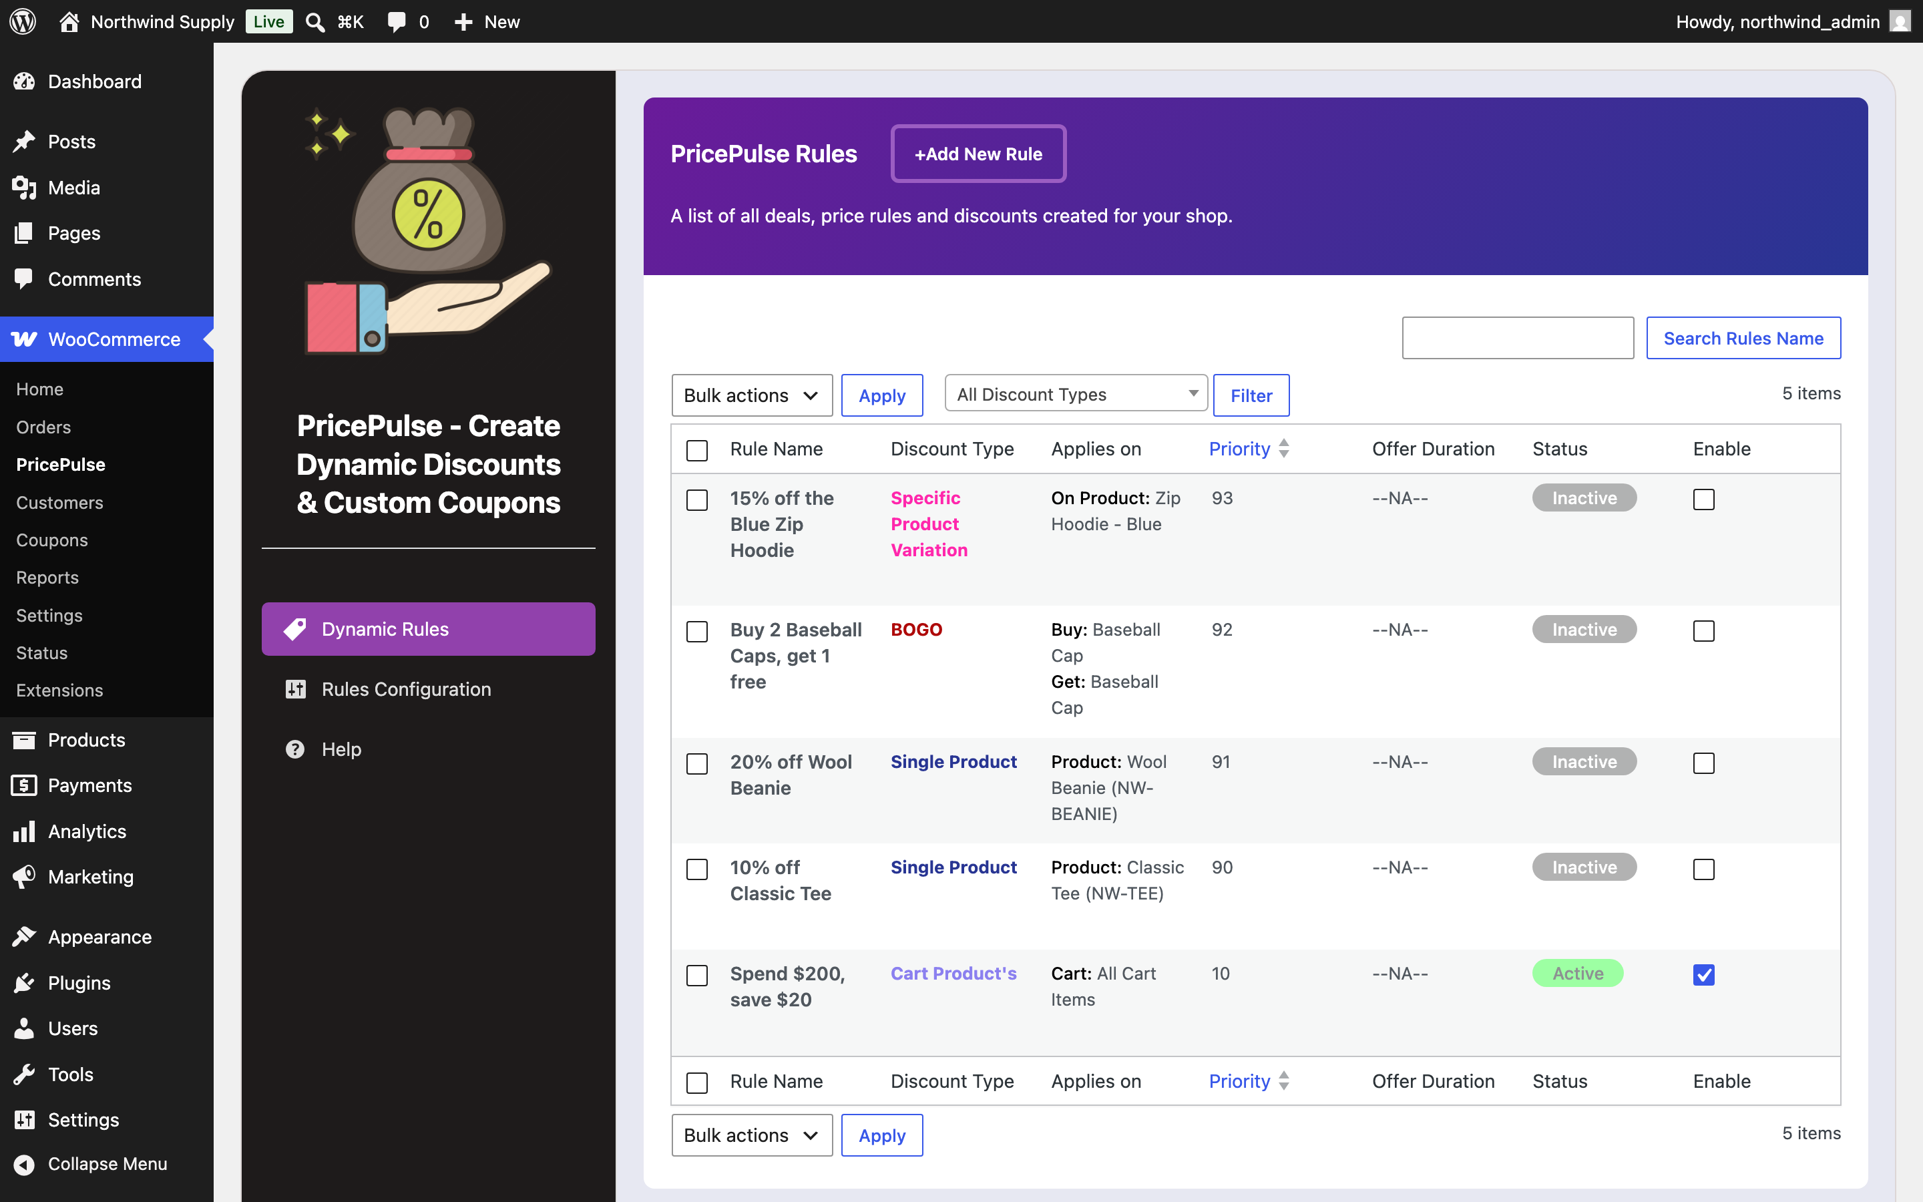Click the Live site status badge
Viewport: 1923px width, 1202px height.
pyautogui.click(x=268, y=21)
